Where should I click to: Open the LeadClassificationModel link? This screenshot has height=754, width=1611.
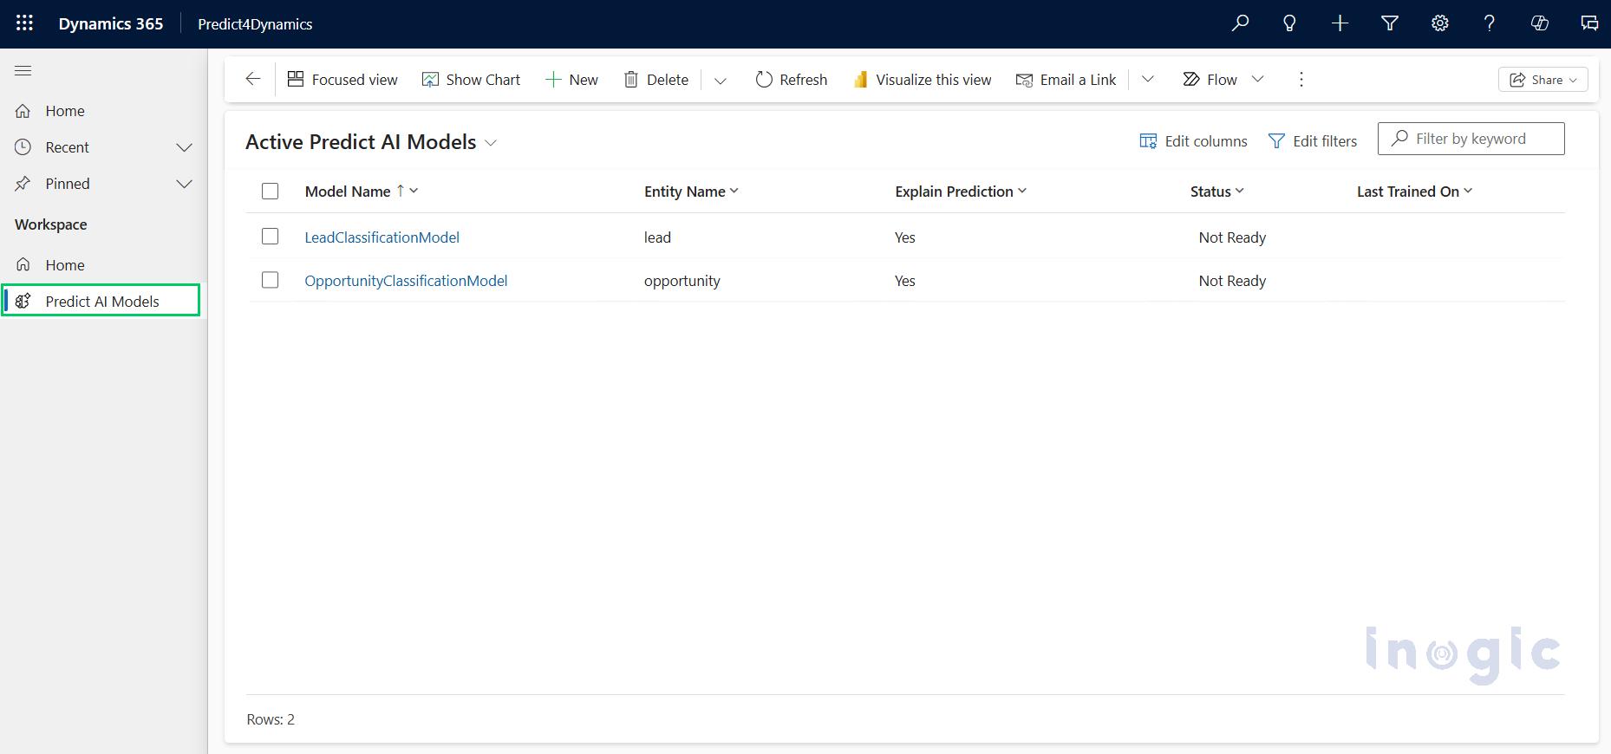[382, 237]
